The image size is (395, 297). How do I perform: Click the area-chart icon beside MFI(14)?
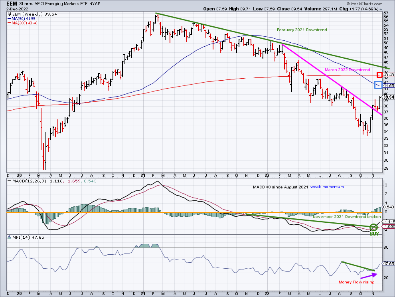tap(9, 237)
